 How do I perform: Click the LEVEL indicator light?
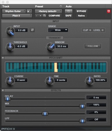coord(102,30)
